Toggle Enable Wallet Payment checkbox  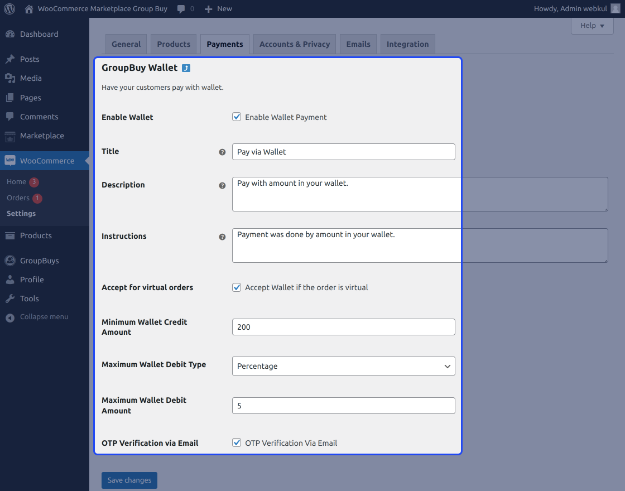[237, 117]
